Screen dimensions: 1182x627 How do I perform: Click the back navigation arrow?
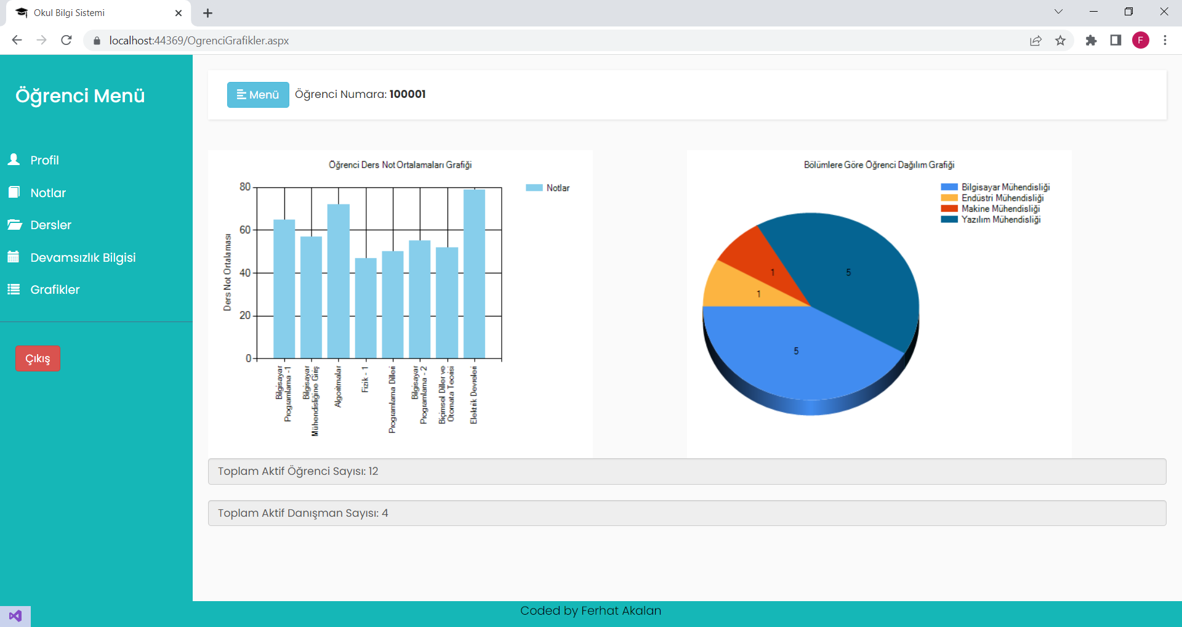pos(17,40)
